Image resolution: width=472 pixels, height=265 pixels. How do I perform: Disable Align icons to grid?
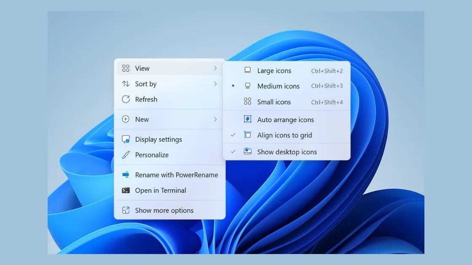(285, 135)
